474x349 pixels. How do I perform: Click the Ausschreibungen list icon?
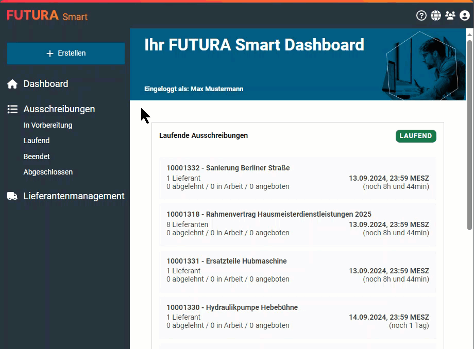pos(12,109)
